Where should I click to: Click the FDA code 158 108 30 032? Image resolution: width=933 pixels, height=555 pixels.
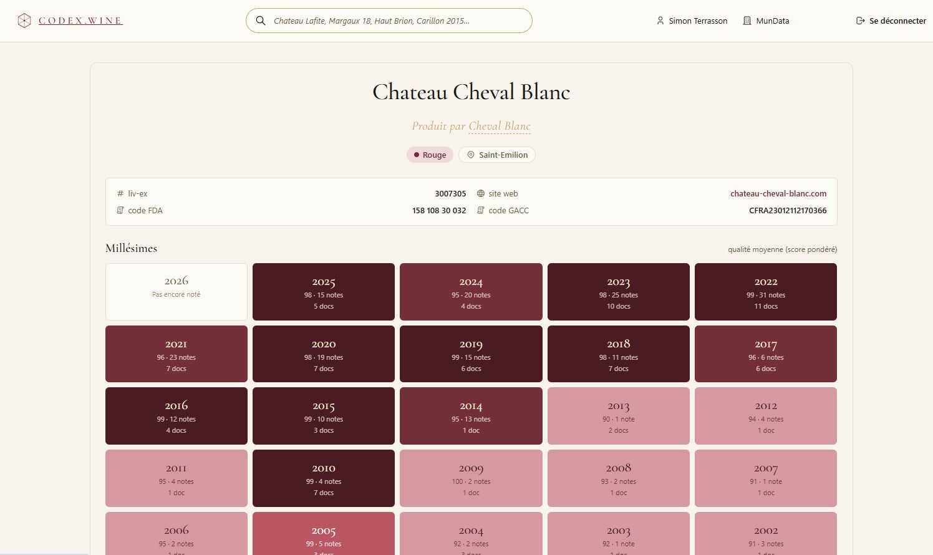click(439, 210)
